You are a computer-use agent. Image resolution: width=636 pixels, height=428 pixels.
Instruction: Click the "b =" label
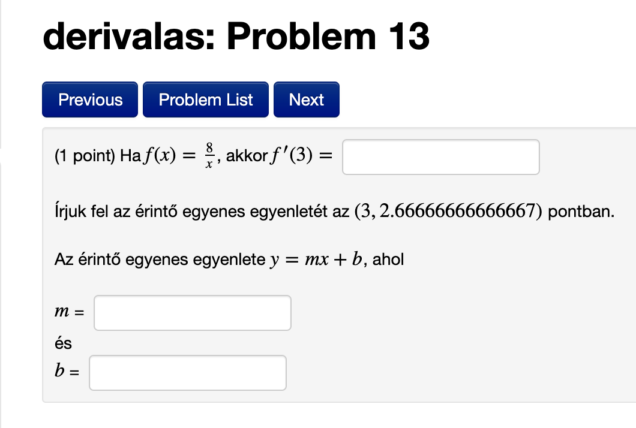pyautogui.click(x=67, y=372)
